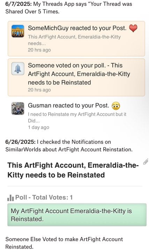The image size is (149, 252).
Task: Click the 'Poll - Total Votes: 1' label
Action: coord(44,197)
